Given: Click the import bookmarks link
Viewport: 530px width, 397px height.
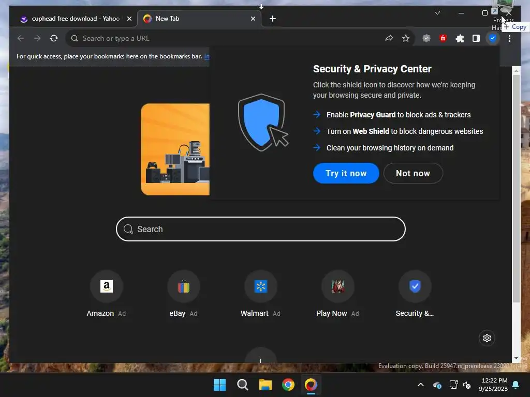Looking at the screenshot, I should click(x=207, y=56).
